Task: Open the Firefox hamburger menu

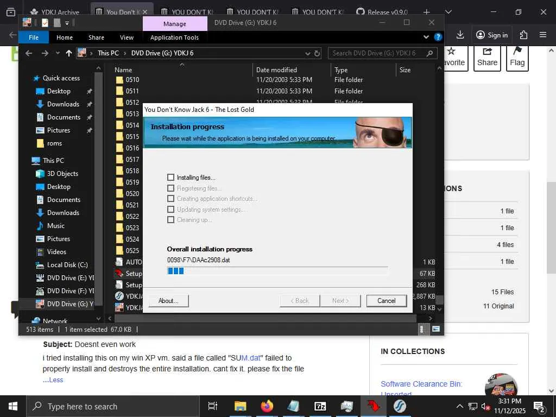Action: [543, 35]
